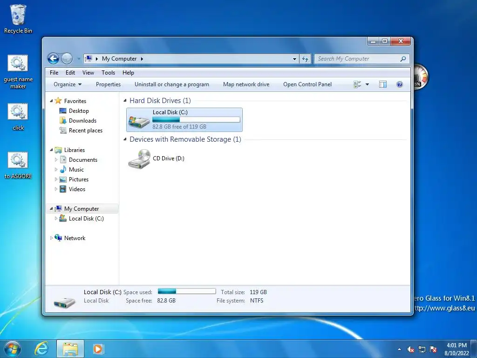Screen dimensions: 477x358
Task: Open the recent locations dropdown beside Forward
Action: (x=78, y=59)
